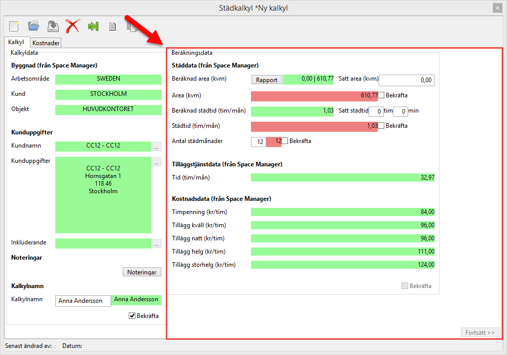507x355 pixels.
Task: Switch to the Kostnader tab
Action: tap(46, 43)
